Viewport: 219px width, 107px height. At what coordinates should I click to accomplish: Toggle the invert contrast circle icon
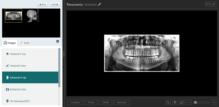click(175, 102)
